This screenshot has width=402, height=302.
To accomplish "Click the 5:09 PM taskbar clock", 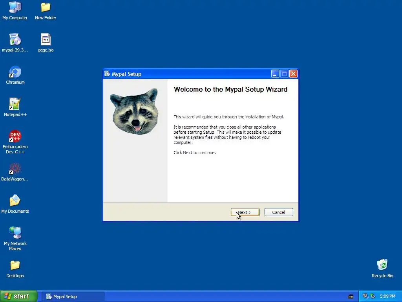I will point(387,296).
